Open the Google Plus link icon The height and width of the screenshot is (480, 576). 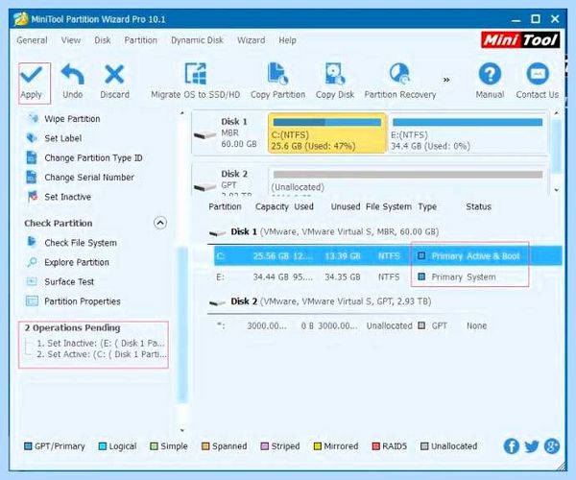pyautogui.click(x=552, y=446)
